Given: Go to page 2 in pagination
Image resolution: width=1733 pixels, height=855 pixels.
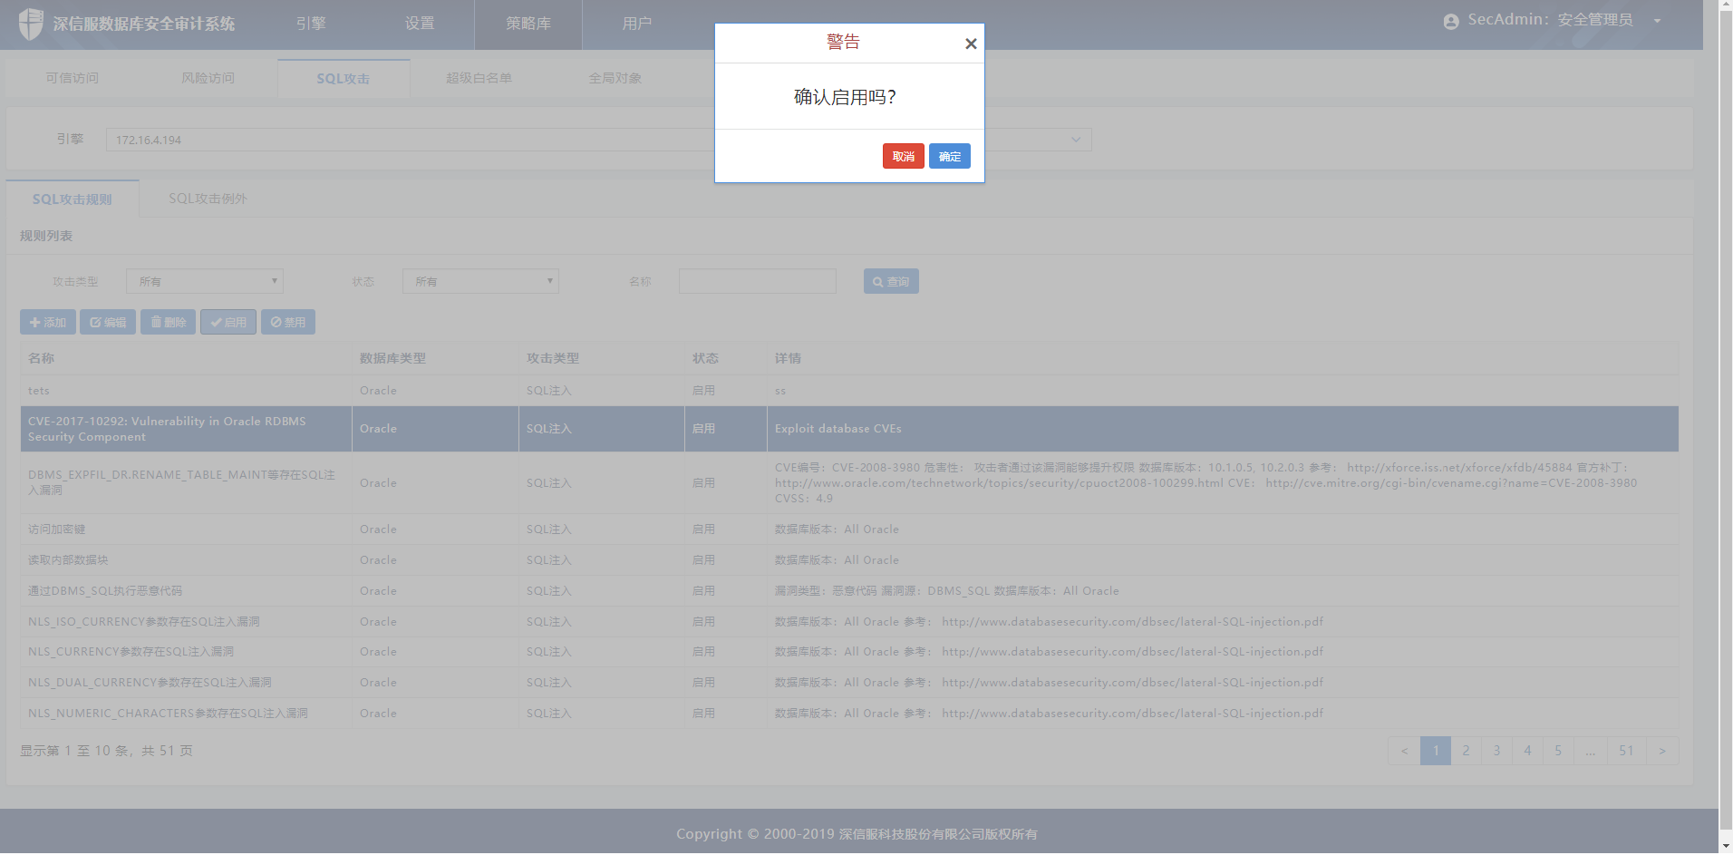Looking at the screenshot, I should point(1466,751).
